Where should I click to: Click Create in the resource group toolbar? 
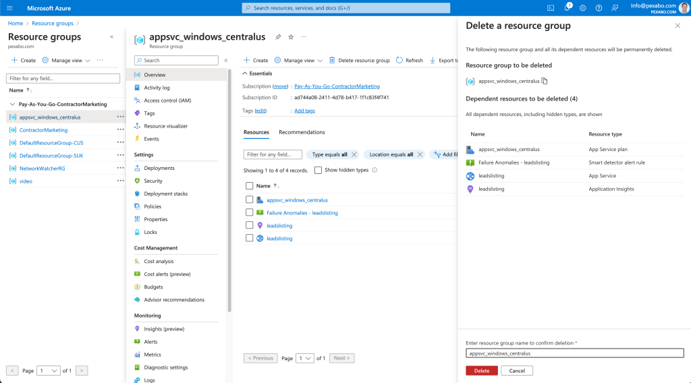coord(256,60)
